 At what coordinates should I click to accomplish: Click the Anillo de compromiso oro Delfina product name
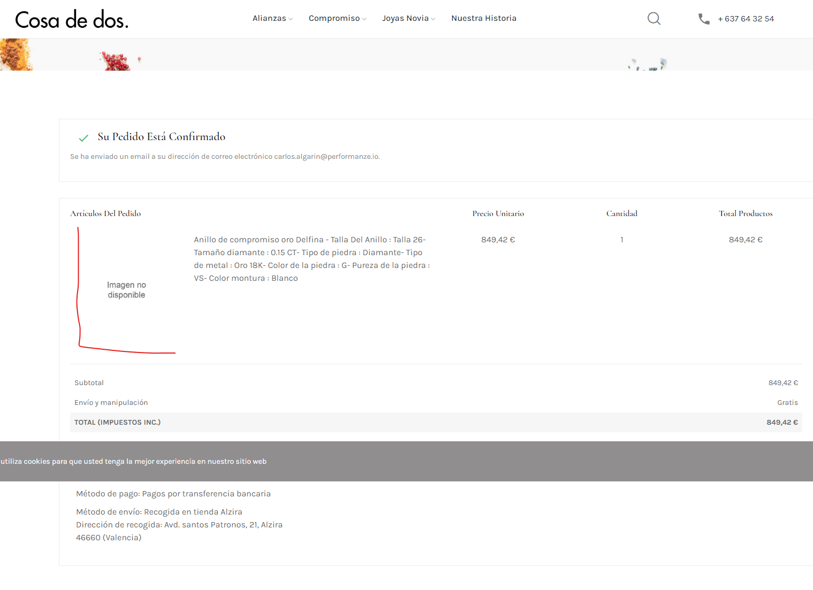[259, 240]
